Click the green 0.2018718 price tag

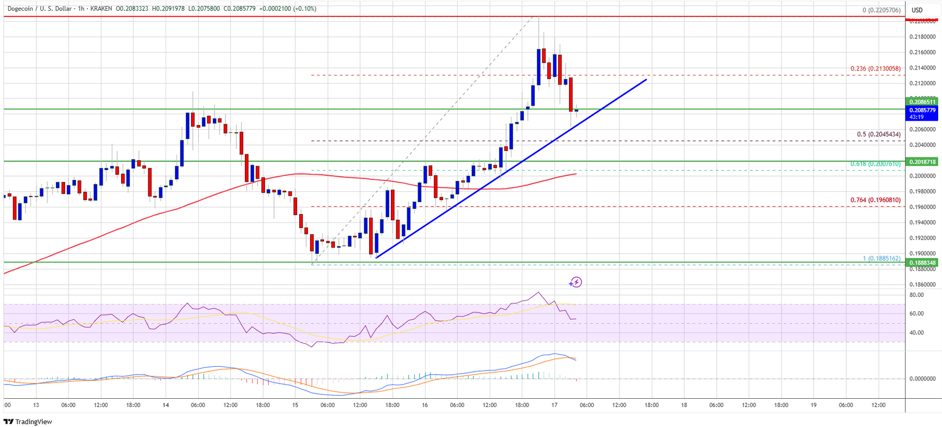pos(922,162)
